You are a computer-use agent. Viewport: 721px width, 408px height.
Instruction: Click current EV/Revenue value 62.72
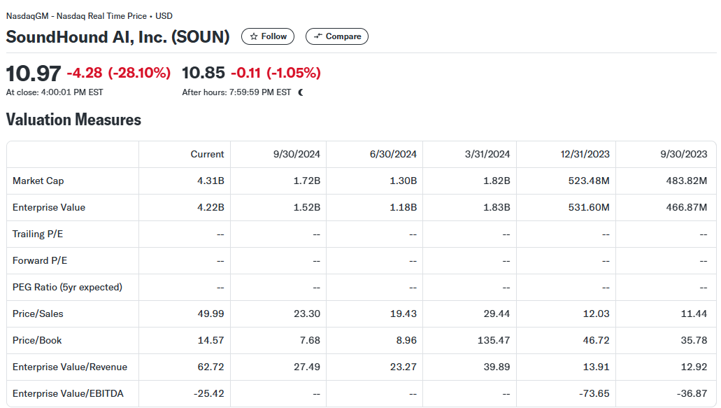[210, 367]
